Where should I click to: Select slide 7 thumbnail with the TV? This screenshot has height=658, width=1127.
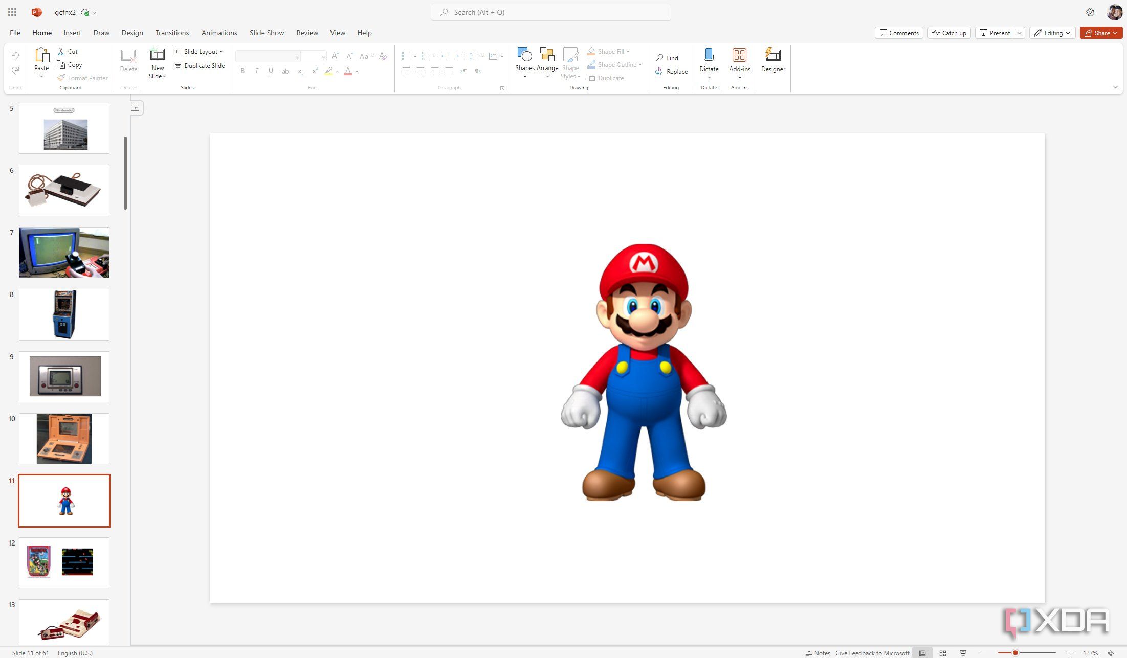click(x=64, y=253)
